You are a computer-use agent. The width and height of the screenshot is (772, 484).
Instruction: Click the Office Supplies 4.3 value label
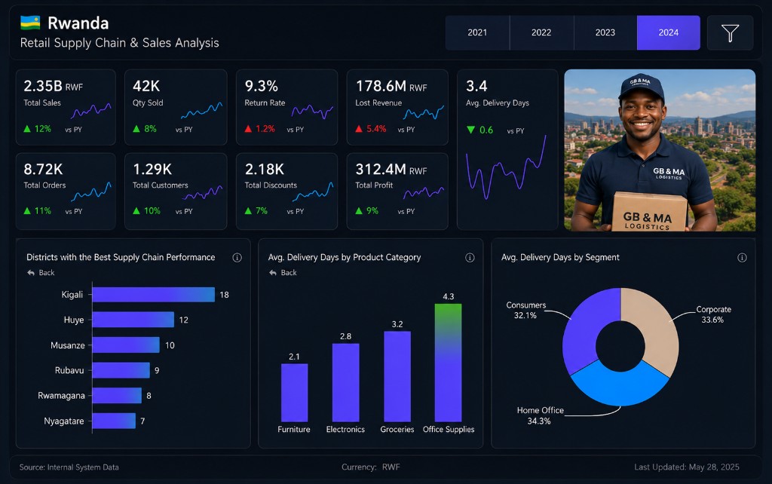pos(448,296)
